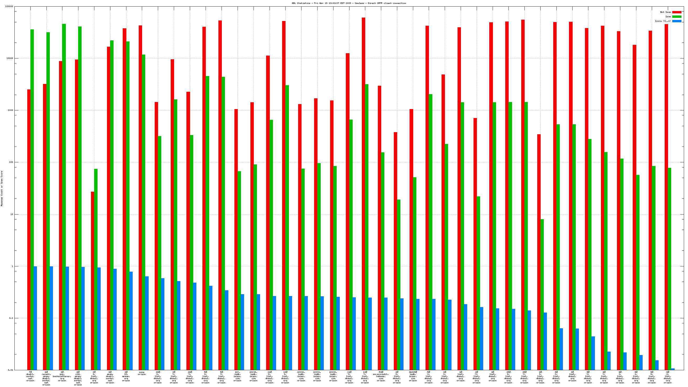Click the Not Spam legend label

pos(665,12)
